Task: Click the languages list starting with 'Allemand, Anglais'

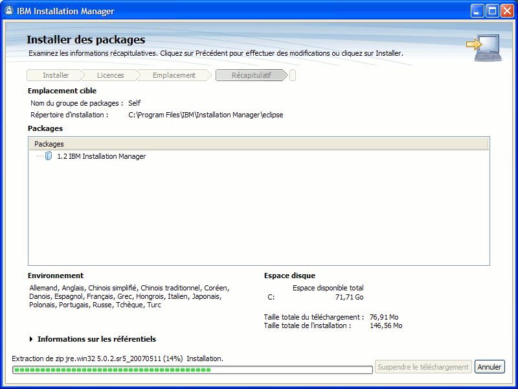Action: 129,296
